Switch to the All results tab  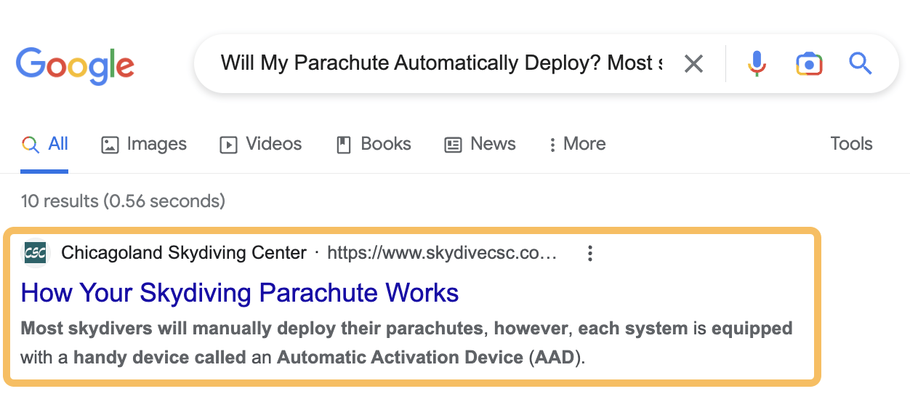coord(44,144)
